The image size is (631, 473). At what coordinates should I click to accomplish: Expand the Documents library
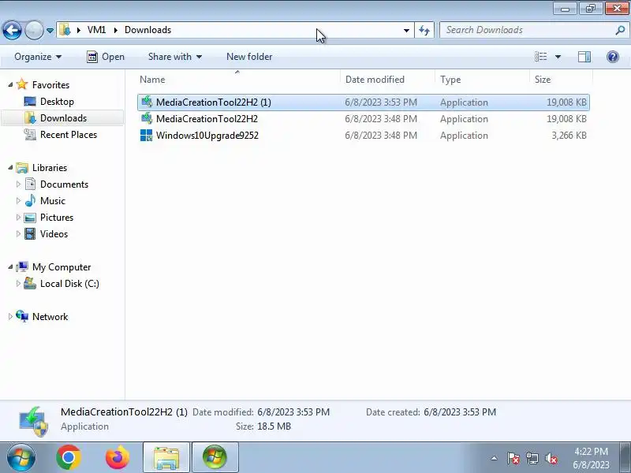pyautogui.click(x=18, y=184)
